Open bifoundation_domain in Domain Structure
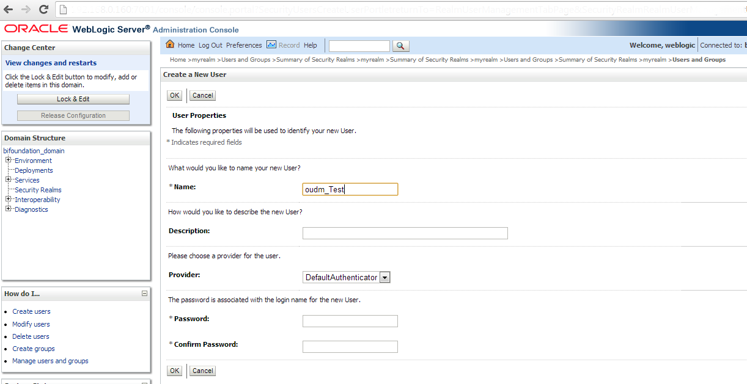The image size is (747, 384). click(x=34, y=151)
